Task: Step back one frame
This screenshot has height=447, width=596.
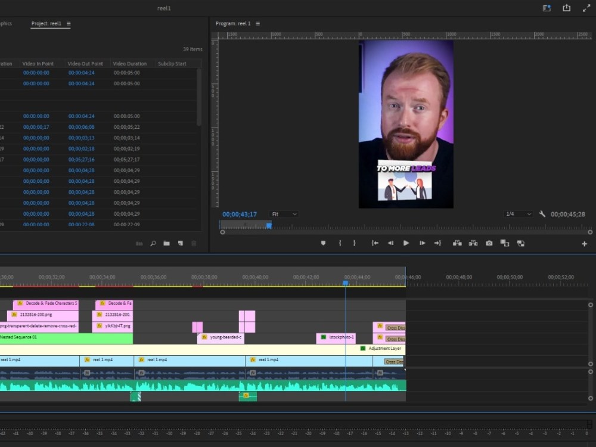Action: tap(390, 243)
